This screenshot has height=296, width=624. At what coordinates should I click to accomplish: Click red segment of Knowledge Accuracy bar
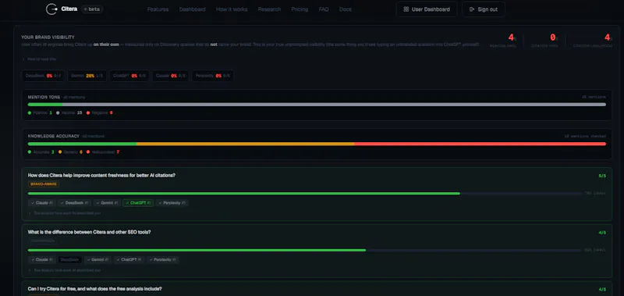pos(480,144)
